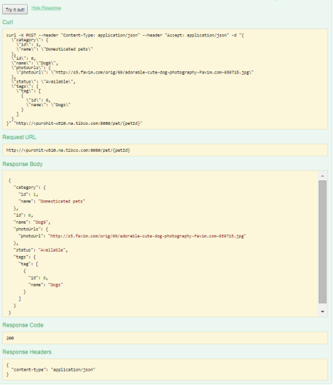333x385 pixels.
Task: Click the response body scrollbar up arrow
Action: click(x=322, y=176)
